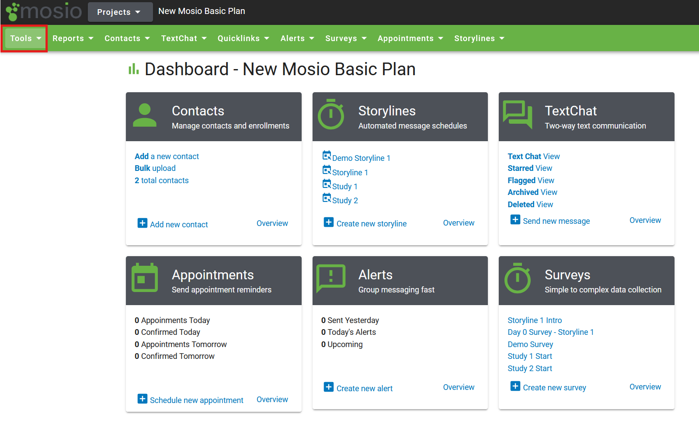The image size is (699, 438).
Task: Click Create new survey link text
Action: click(554, 388)
